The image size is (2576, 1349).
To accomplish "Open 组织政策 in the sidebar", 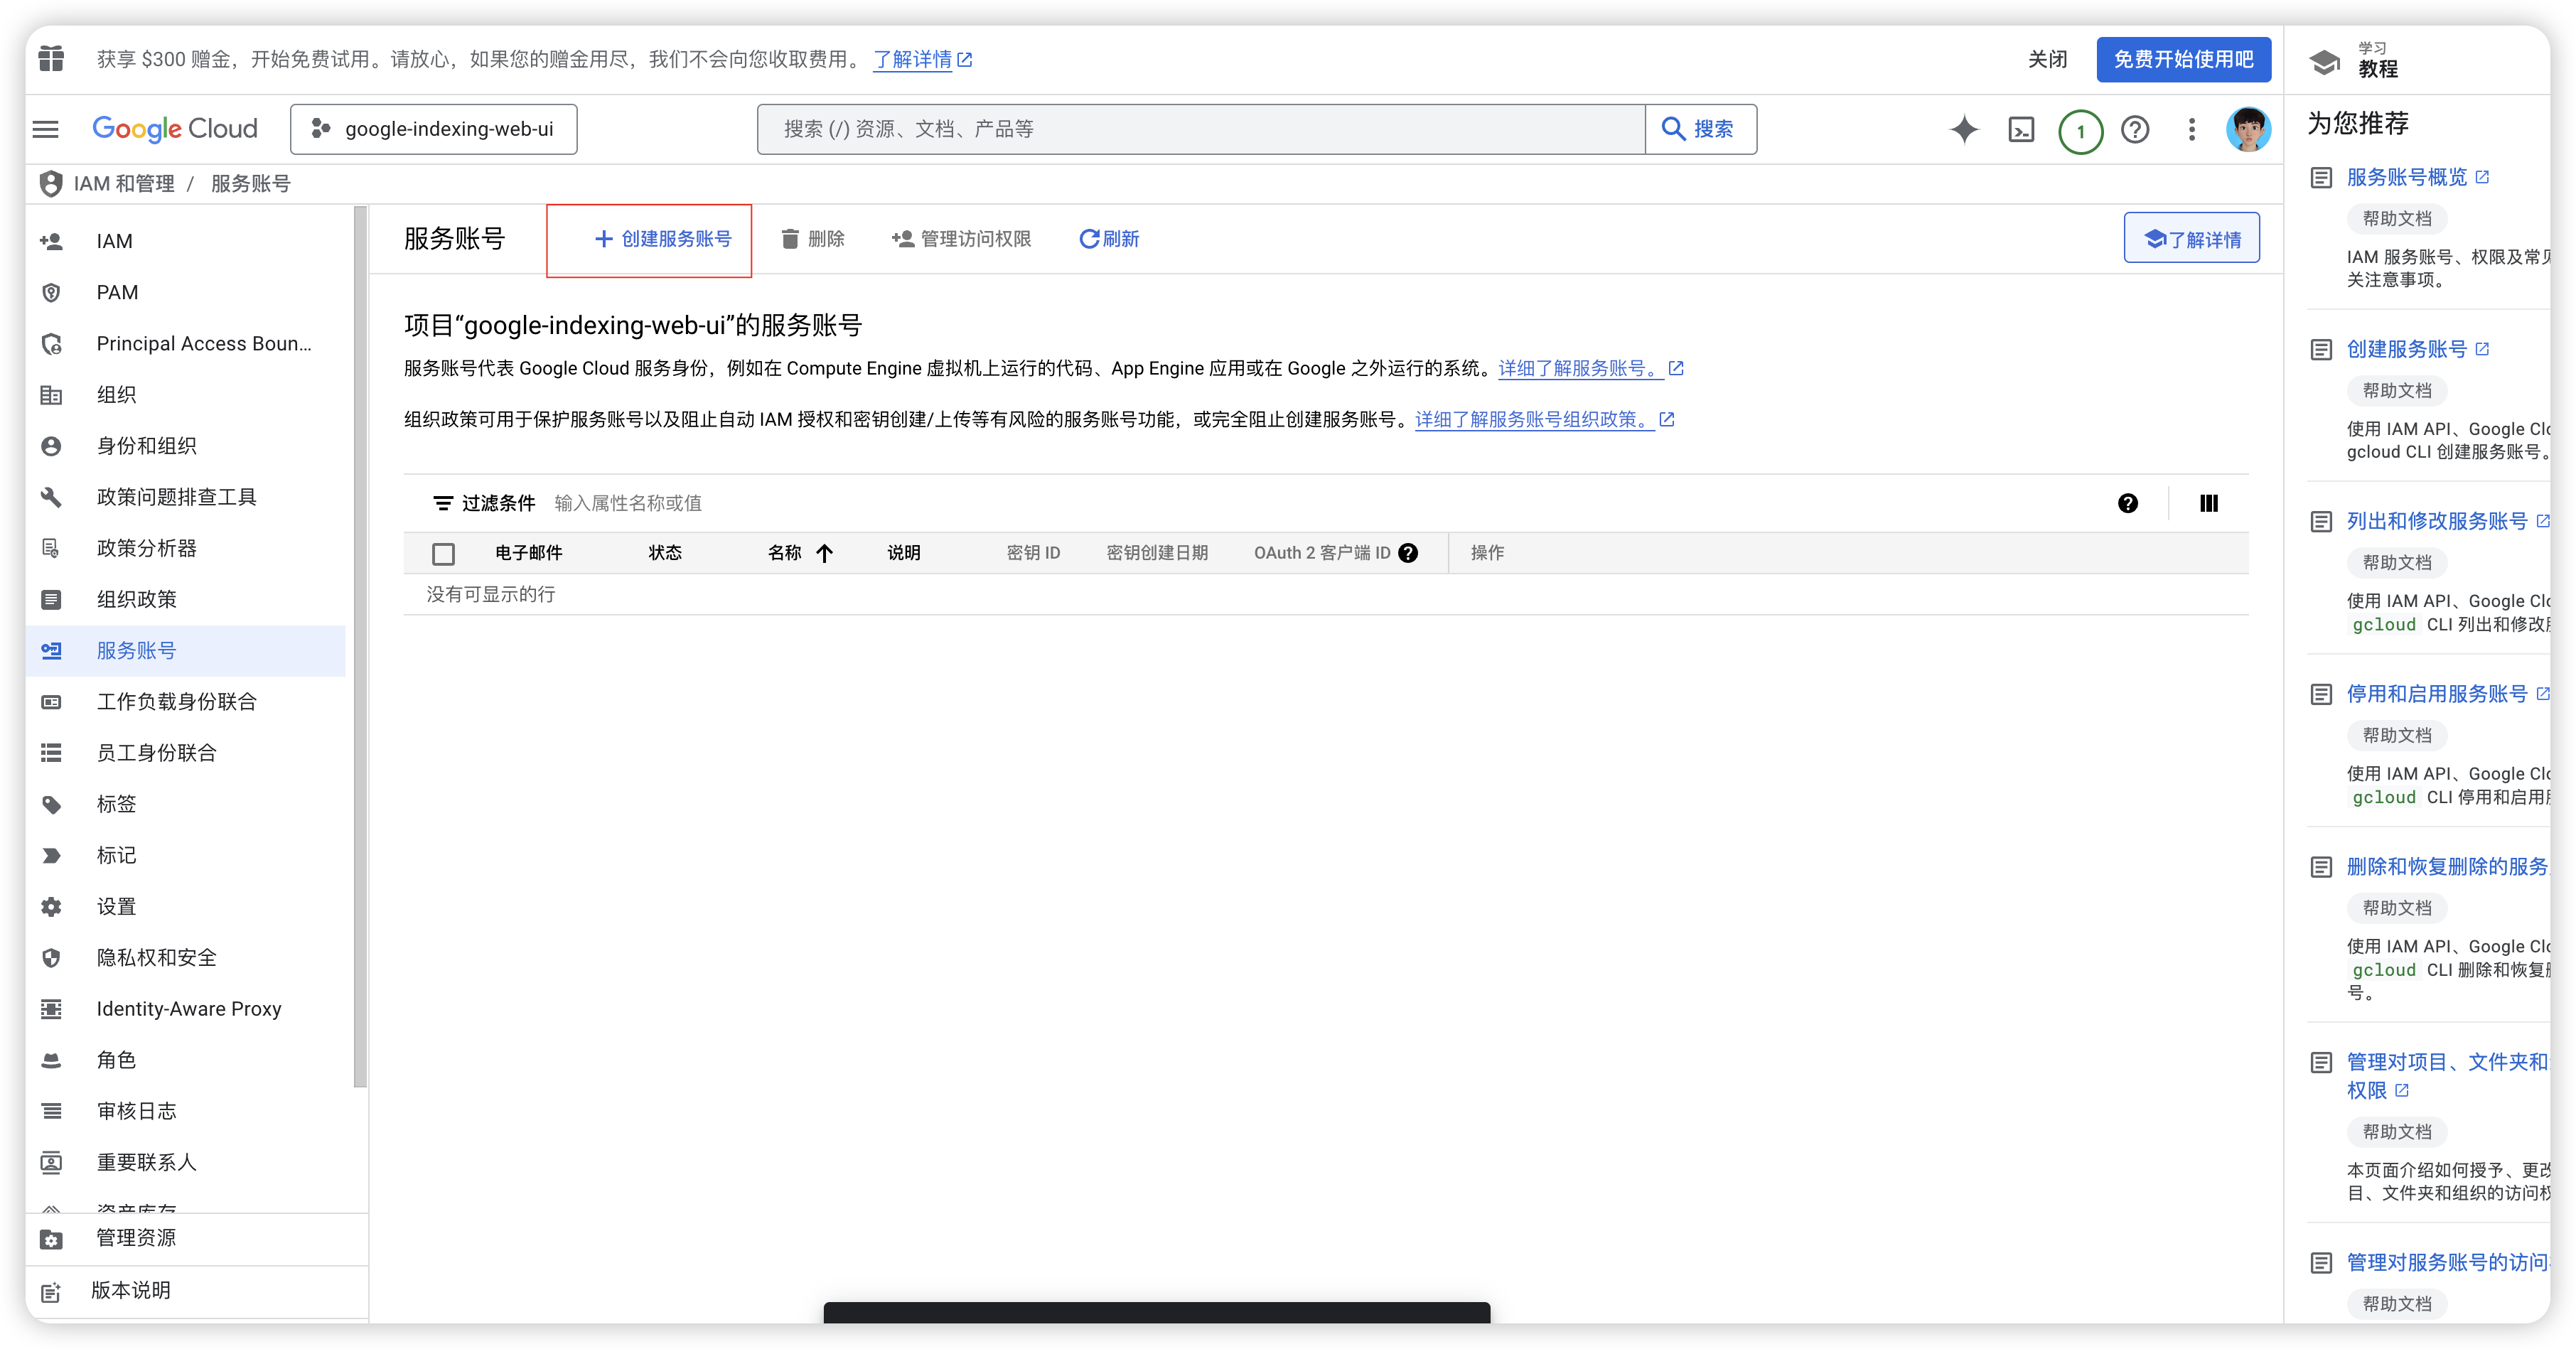I will (x=186, y=600).
